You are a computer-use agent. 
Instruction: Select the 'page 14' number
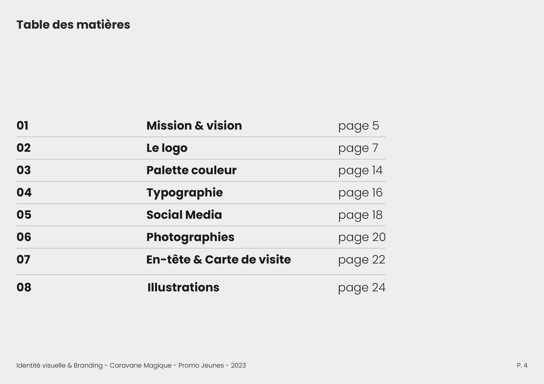coord(360,171)
